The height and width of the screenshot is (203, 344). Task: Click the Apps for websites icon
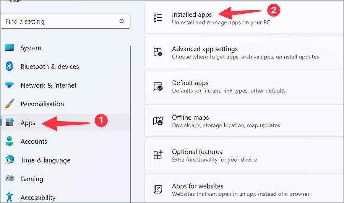click(158, 189)
